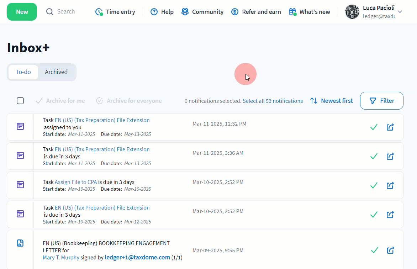Viewport: 417px width, 269px height.
Task: Click the document icon for Bookkeeping Engagement Letter
Action: click(x=20, y=243)
